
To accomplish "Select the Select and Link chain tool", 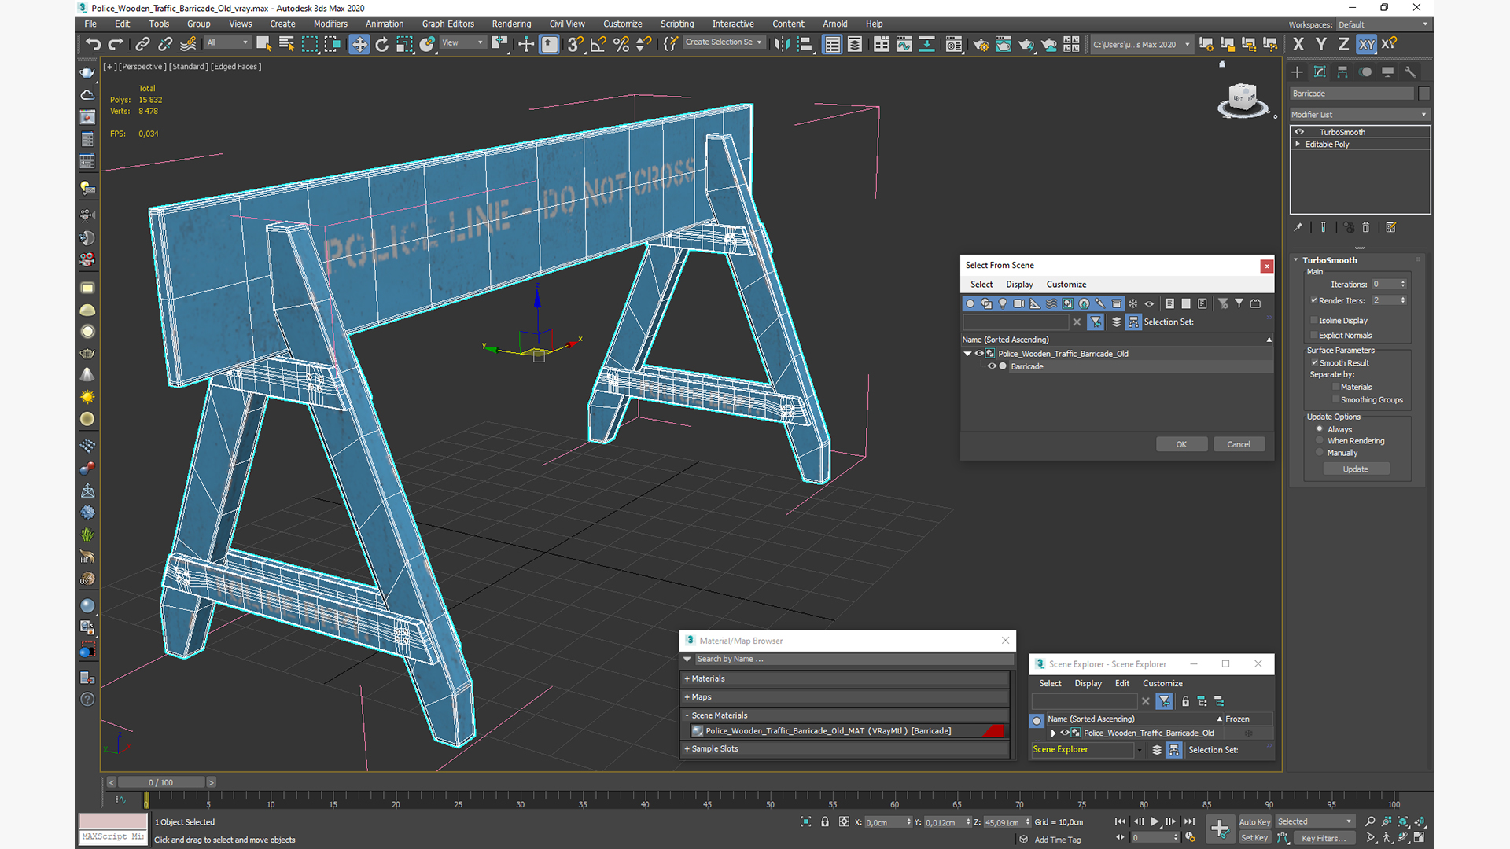I will tap(142, 44).
